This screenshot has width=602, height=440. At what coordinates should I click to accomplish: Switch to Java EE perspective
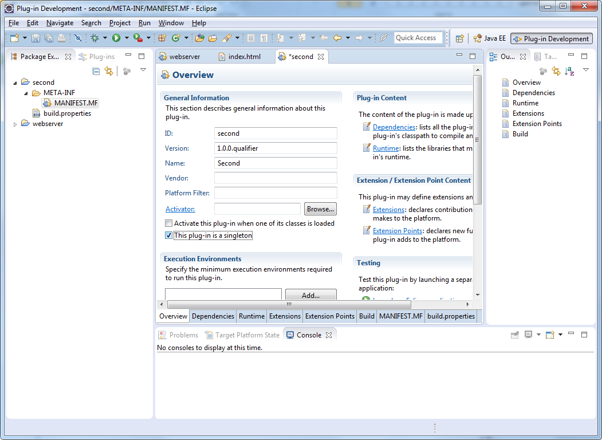490,38
